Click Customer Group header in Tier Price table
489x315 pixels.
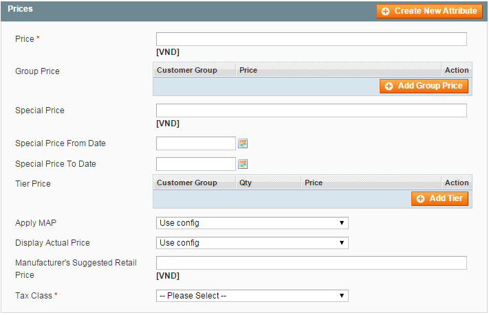click(x=186, y=183)
